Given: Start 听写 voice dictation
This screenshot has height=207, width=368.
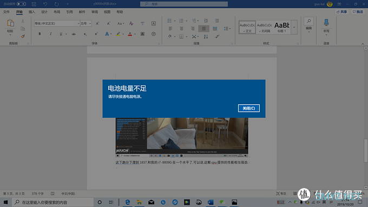Looking at the screenshot, I should click(x=326, y=27).
